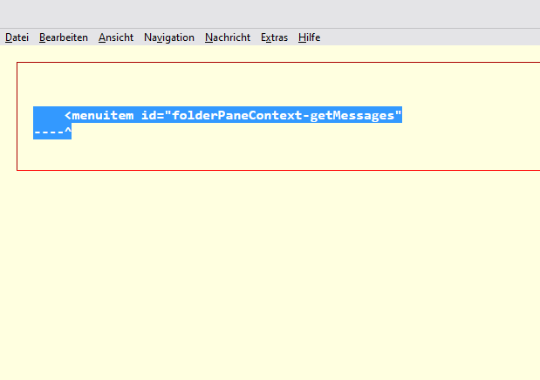Open the Nachricht menu

tap(228, 37)
